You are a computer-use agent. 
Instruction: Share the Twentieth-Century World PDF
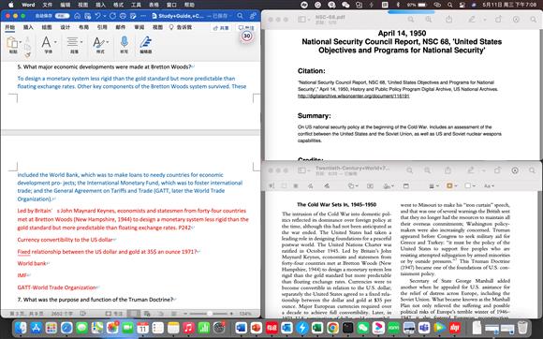click(x=448, y=170)
